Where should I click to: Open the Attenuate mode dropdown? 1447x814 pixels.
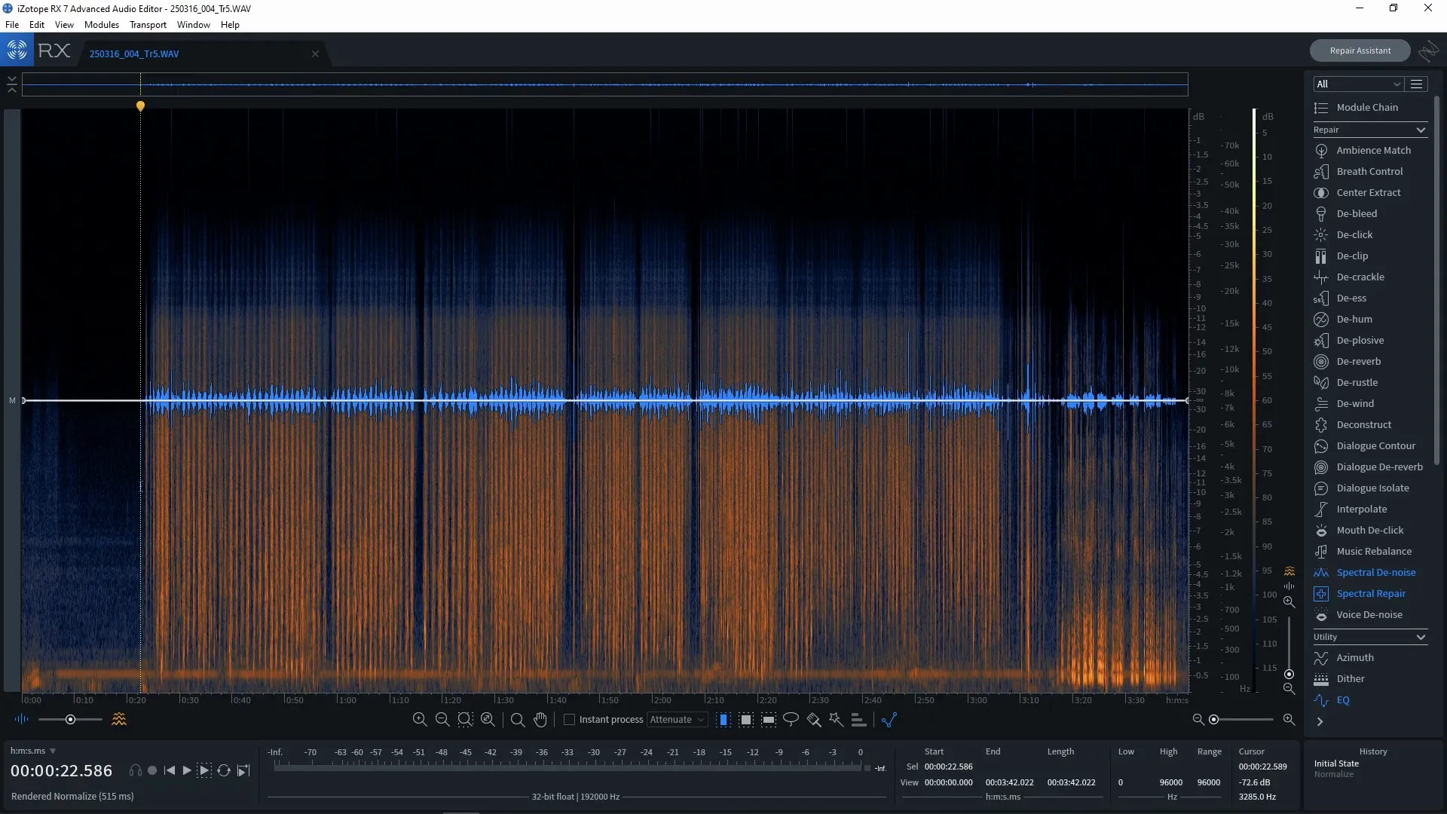coord(676,720)
